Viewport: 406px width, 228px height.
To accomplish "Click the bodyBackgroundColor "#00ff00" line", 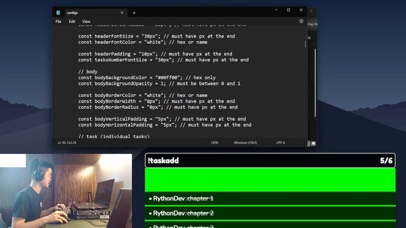I will 147,77.
